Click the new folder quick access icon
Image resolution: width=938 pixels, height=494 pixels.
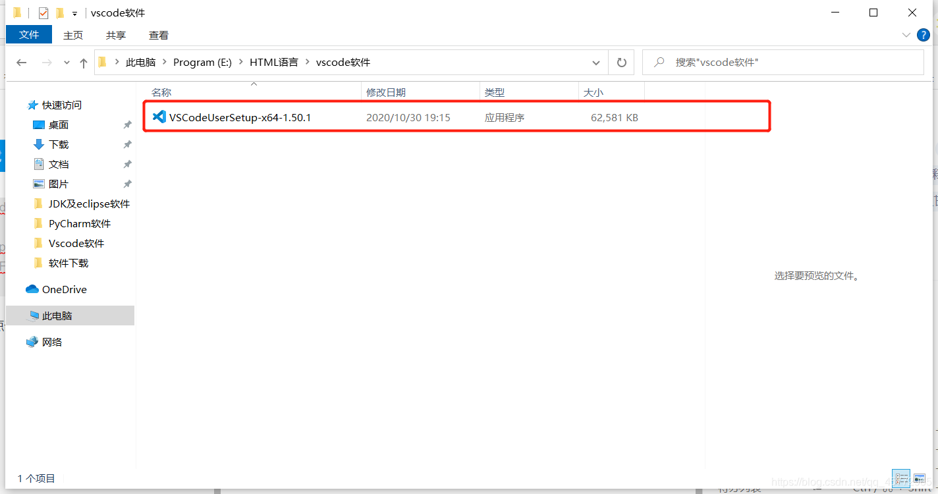(x=60, y=13)
